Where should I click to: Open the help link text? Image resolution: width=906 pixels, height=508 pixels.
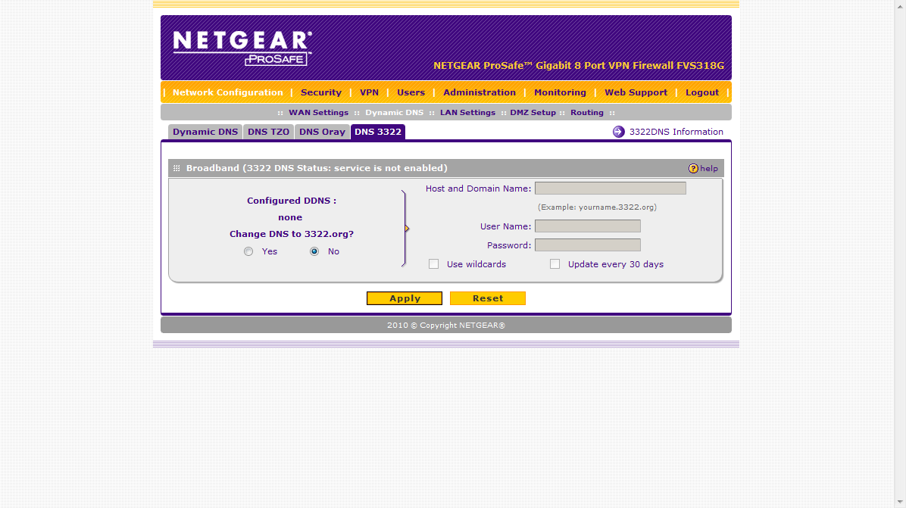(709, 169)
